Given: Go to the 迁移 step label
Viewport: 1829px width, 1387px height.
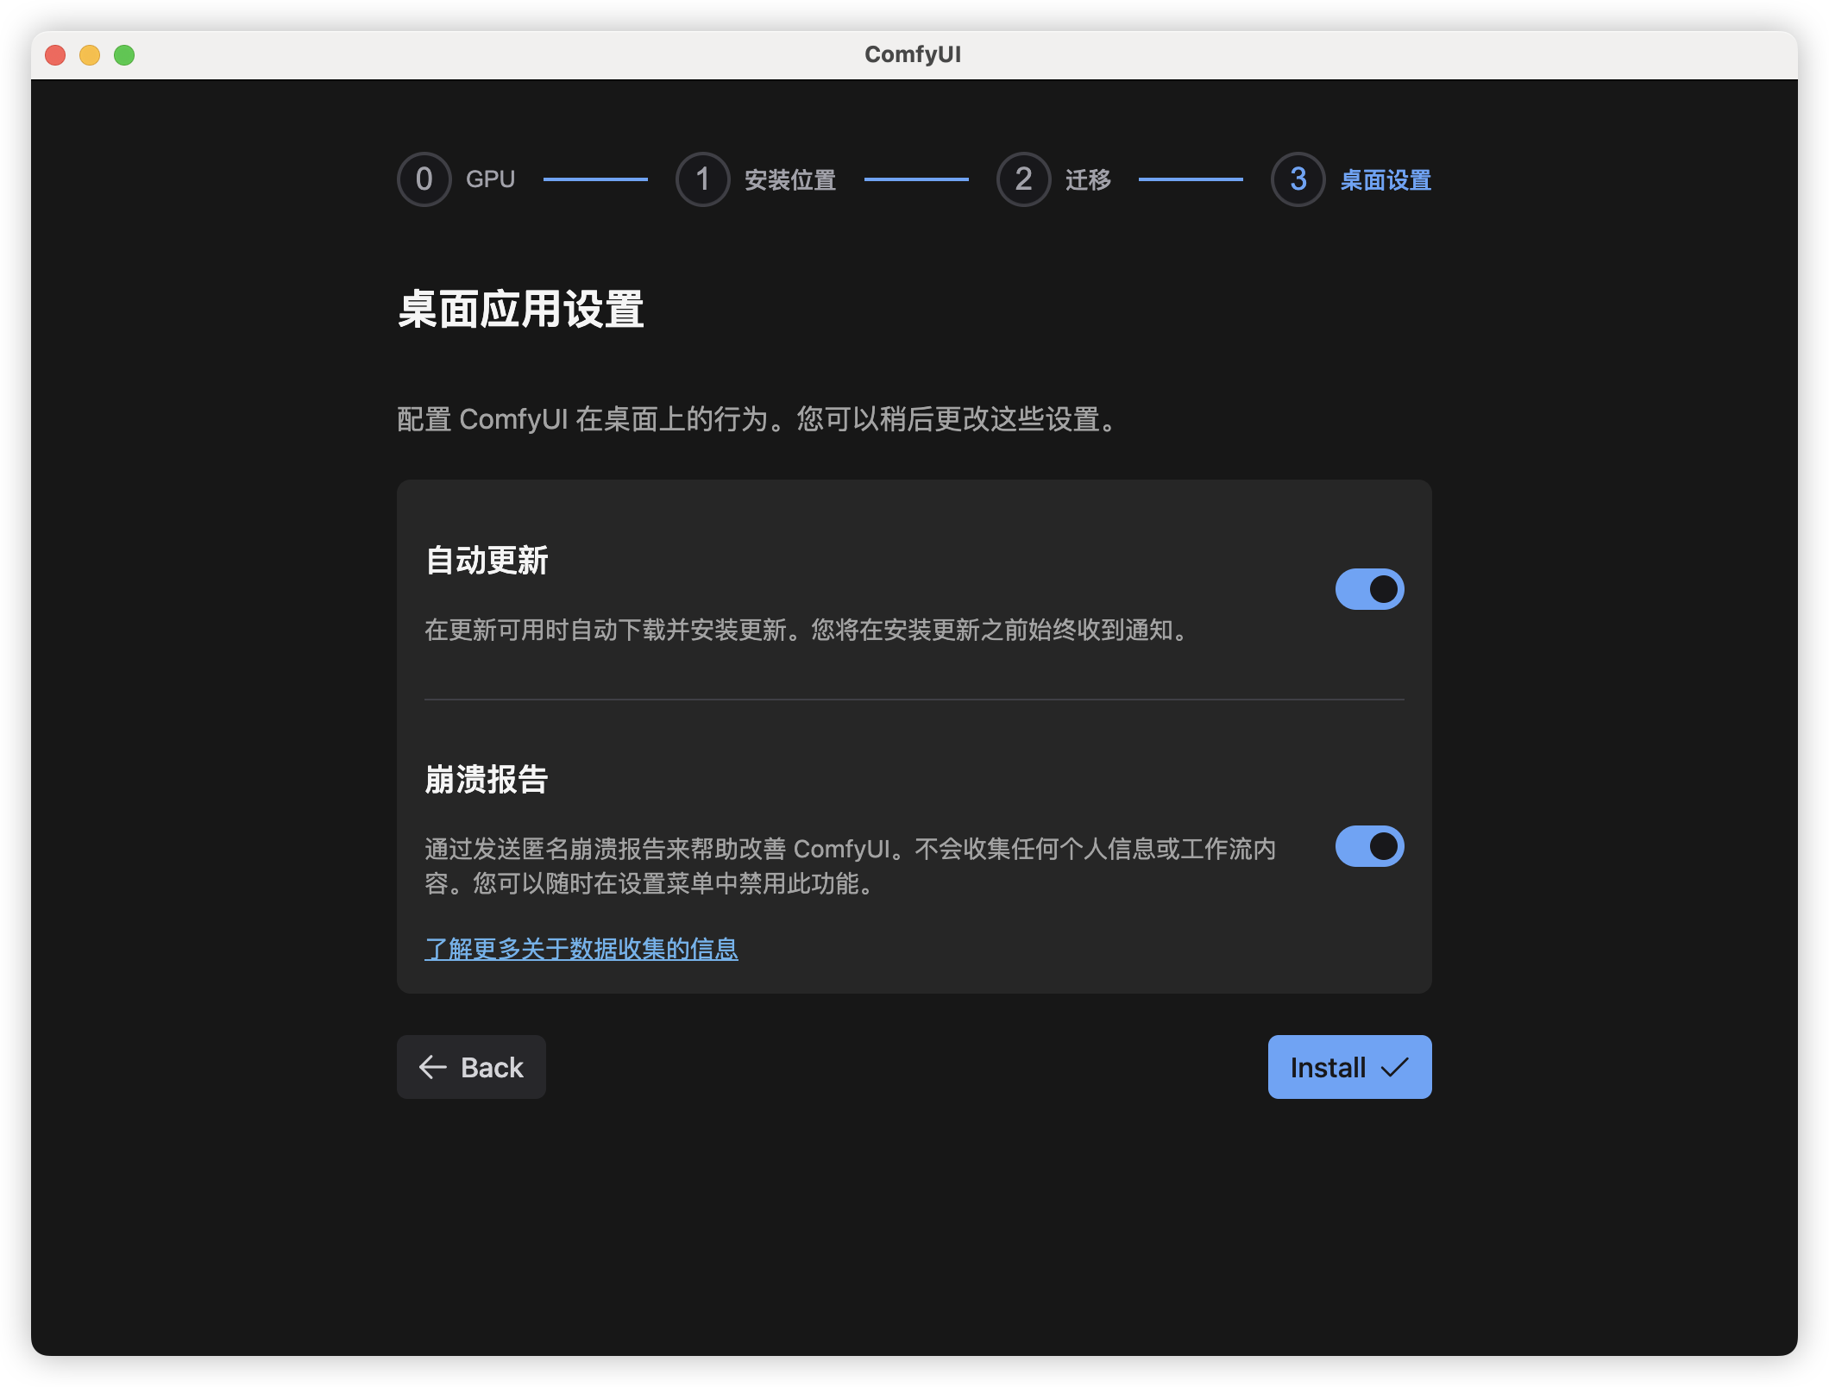Looking at the screenshot, I should 1088,179.
